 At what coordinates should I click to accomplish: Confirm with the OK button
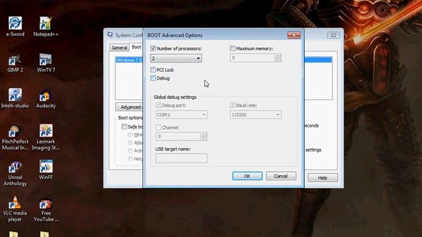tap(247, 176)
